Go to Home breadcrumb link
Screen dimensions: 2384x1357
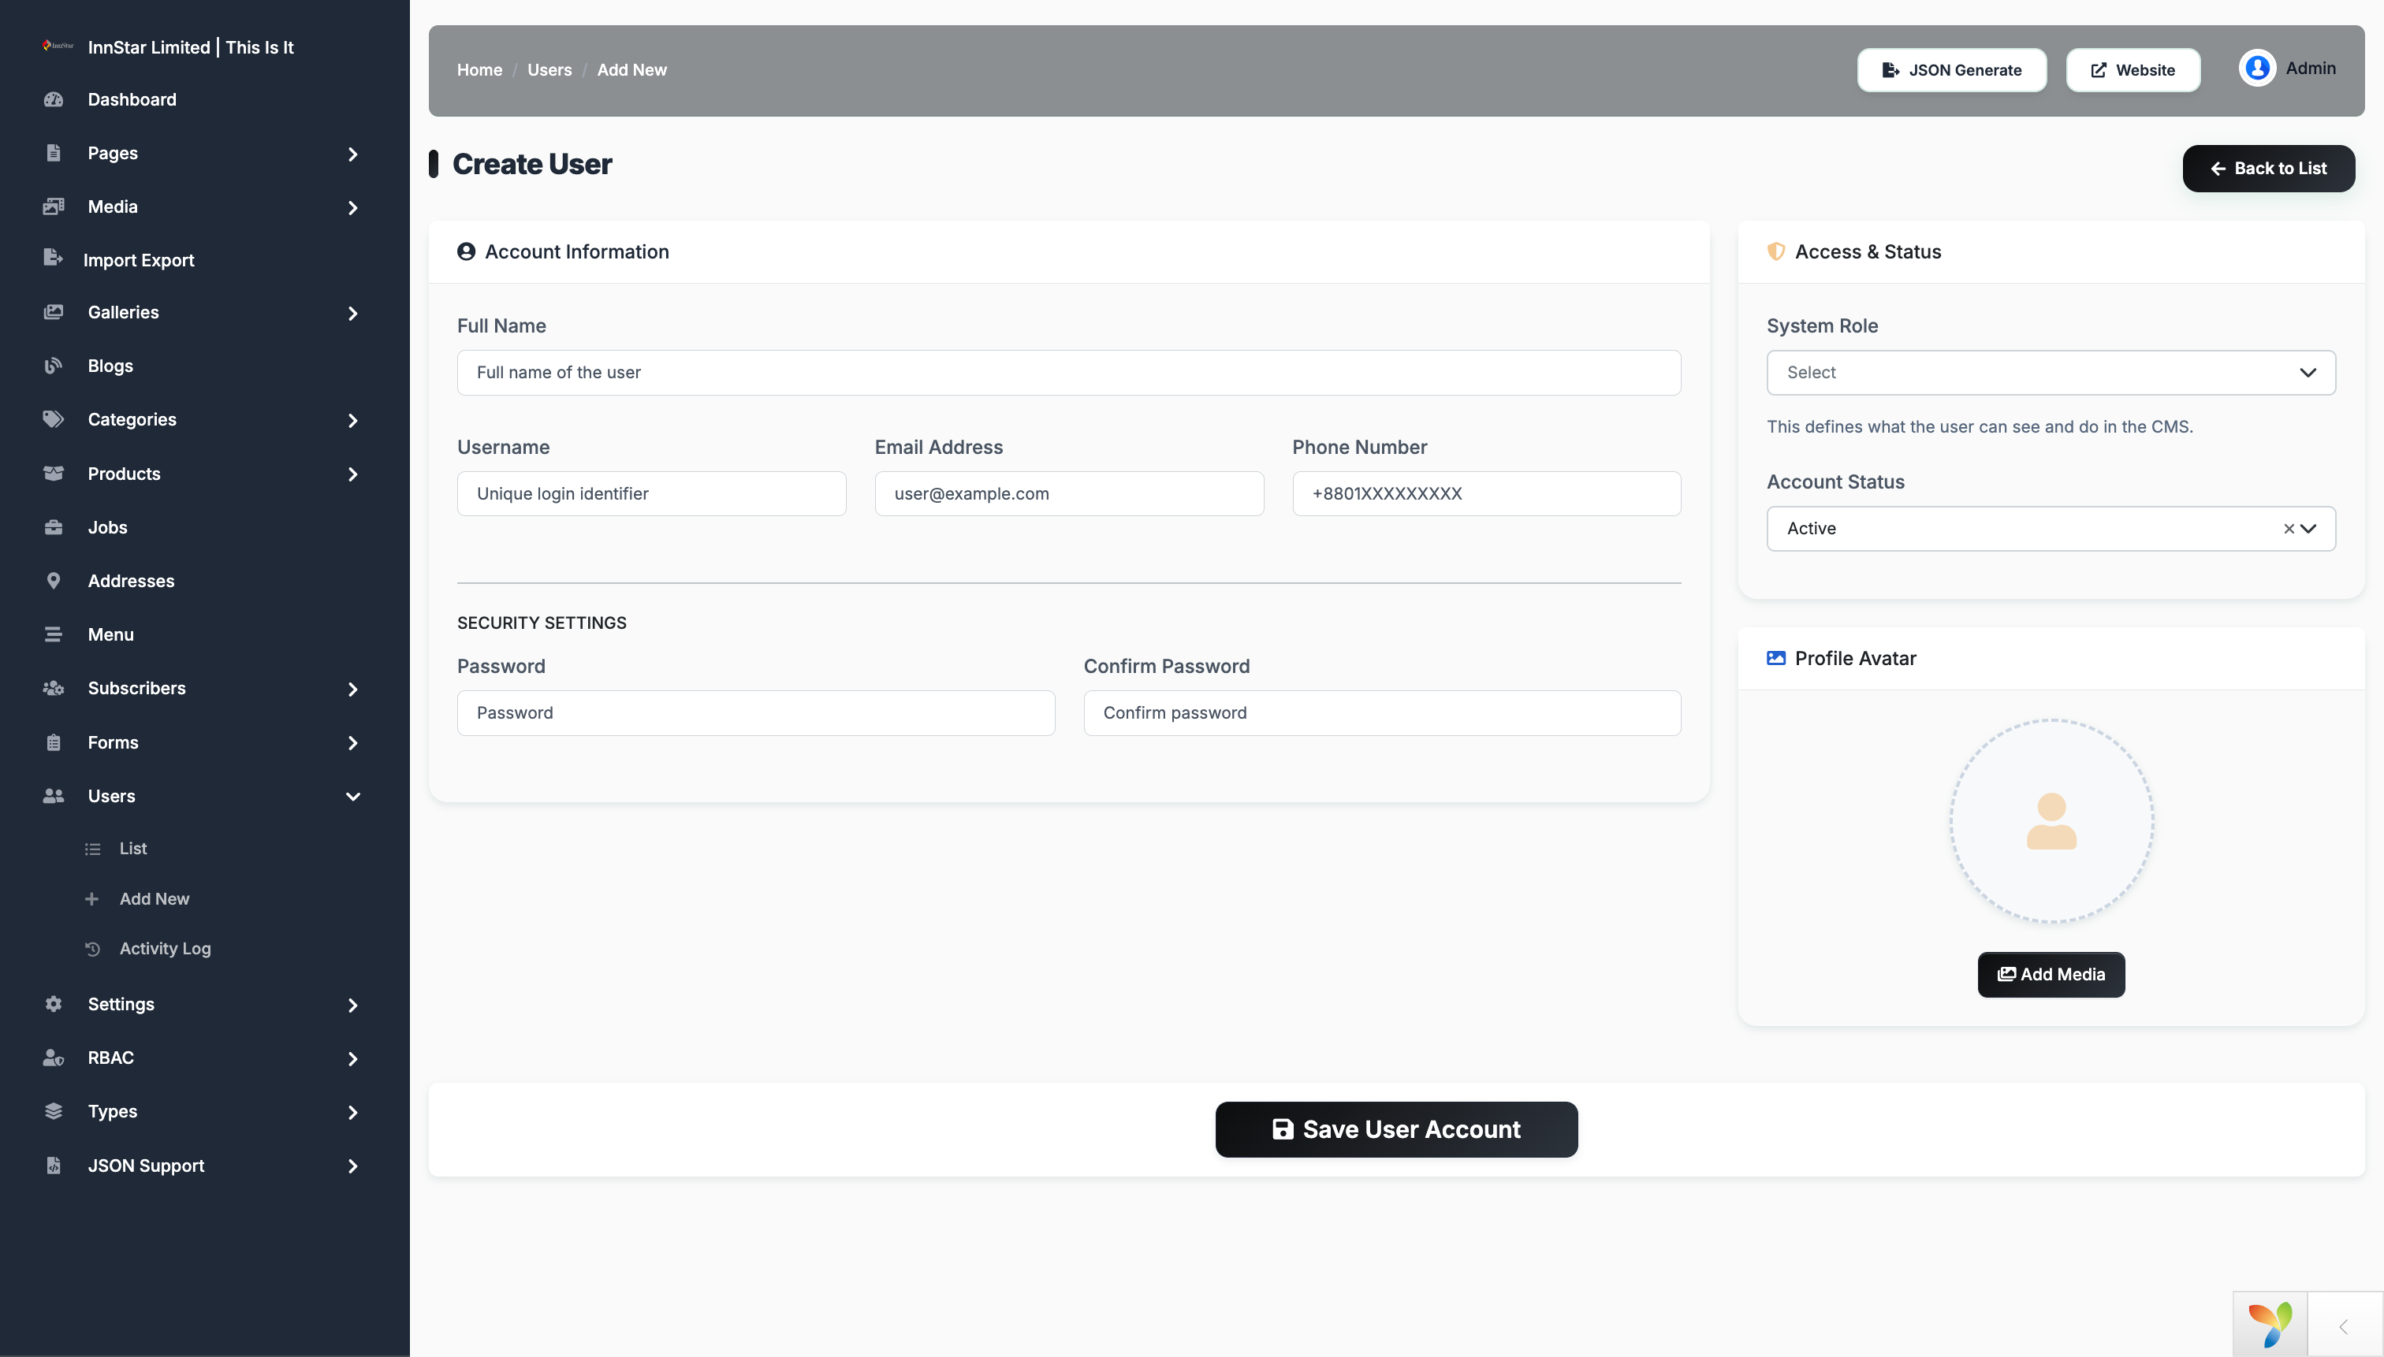(479, 70)
